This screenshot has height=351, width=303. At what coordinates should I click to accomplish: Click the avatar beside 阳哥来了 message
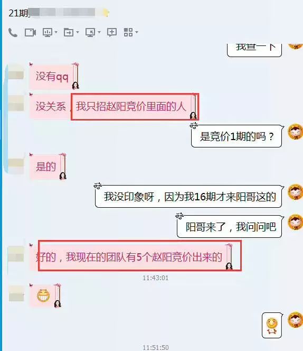coord(295,221)
